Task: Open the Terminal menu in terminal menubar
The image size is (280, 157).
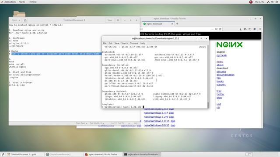Action: (x=134, y=43)
